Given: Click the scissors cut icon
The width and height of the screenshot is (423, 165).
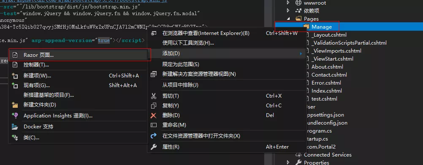Looking at the screenshot, I should [154, 96].
